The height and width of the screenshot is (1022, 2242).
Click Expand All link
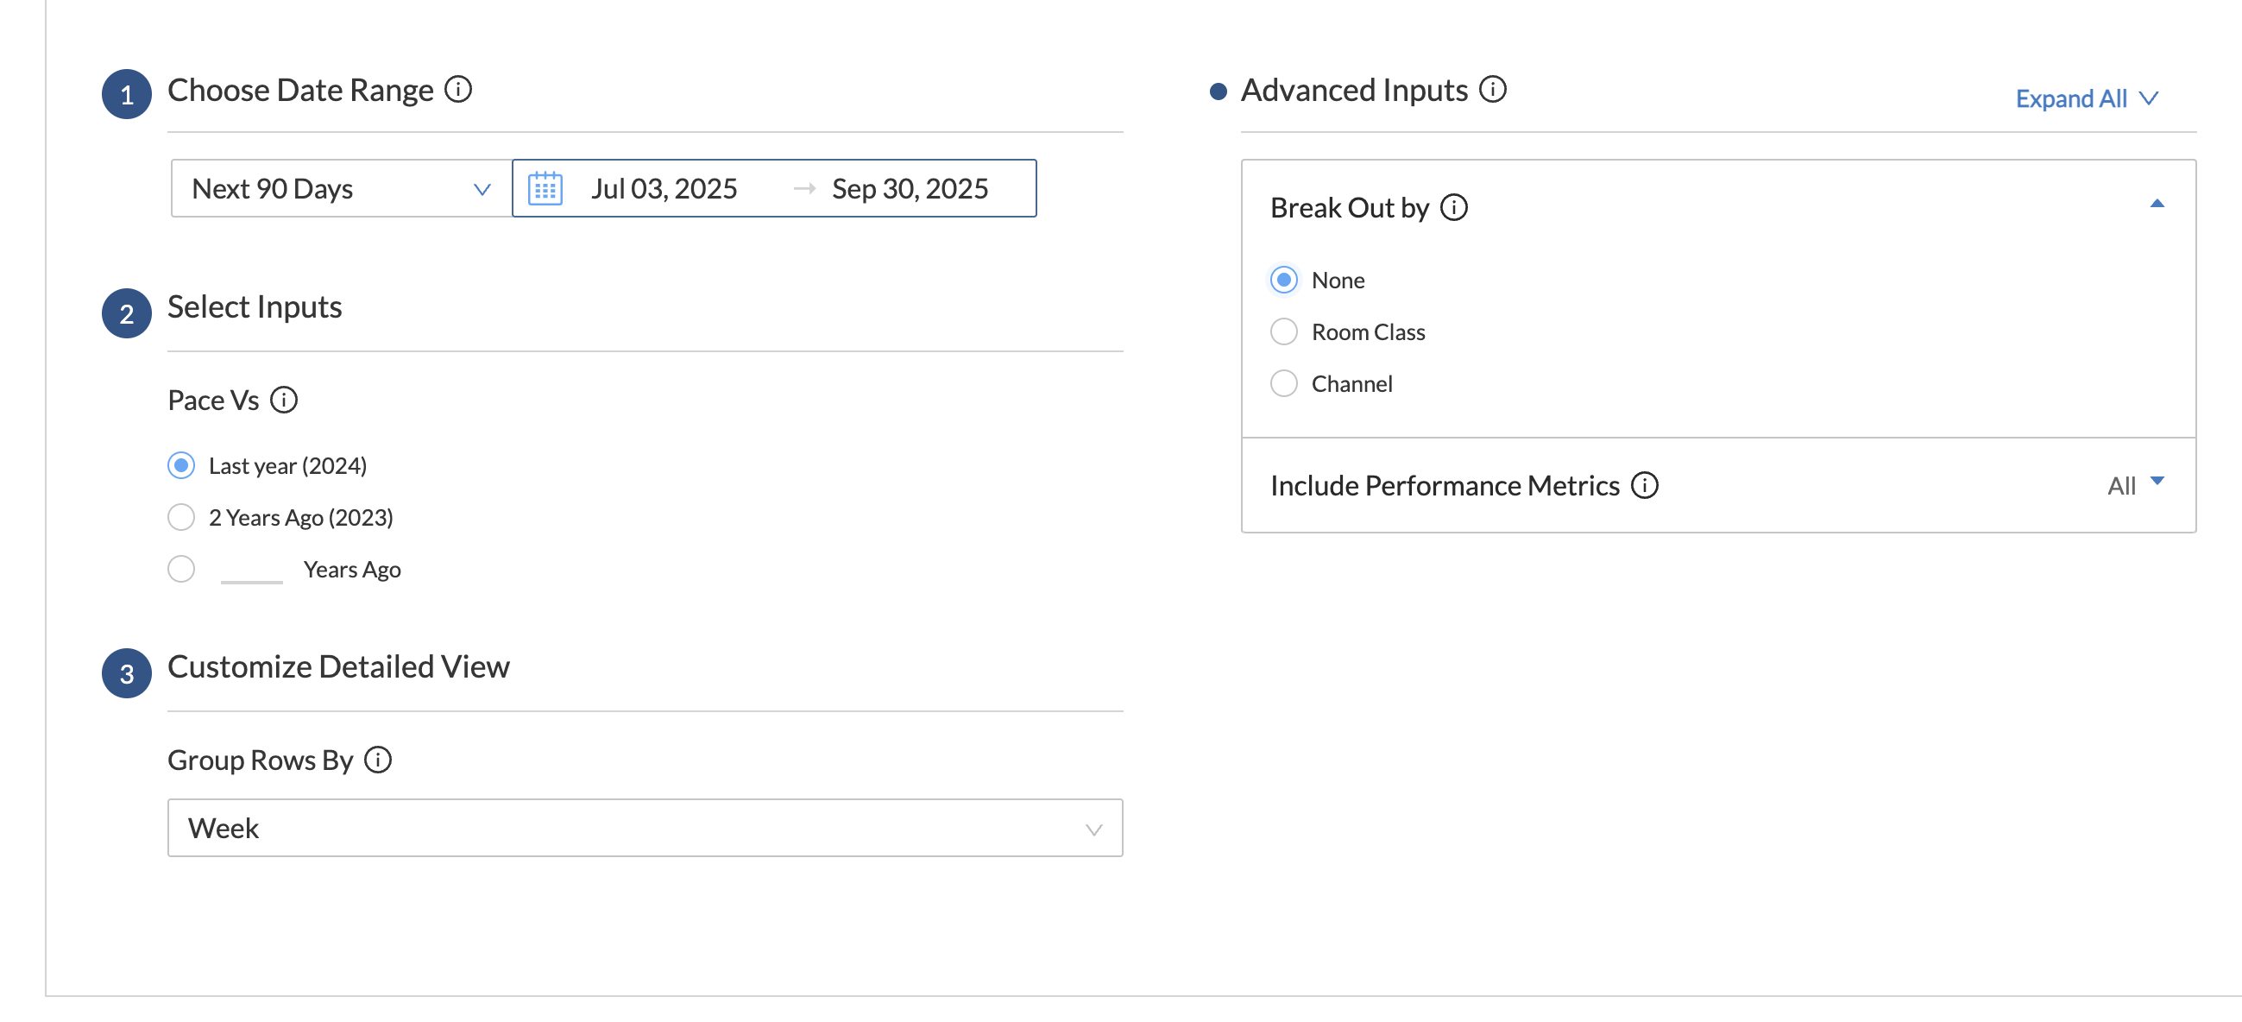(2086, 98)
